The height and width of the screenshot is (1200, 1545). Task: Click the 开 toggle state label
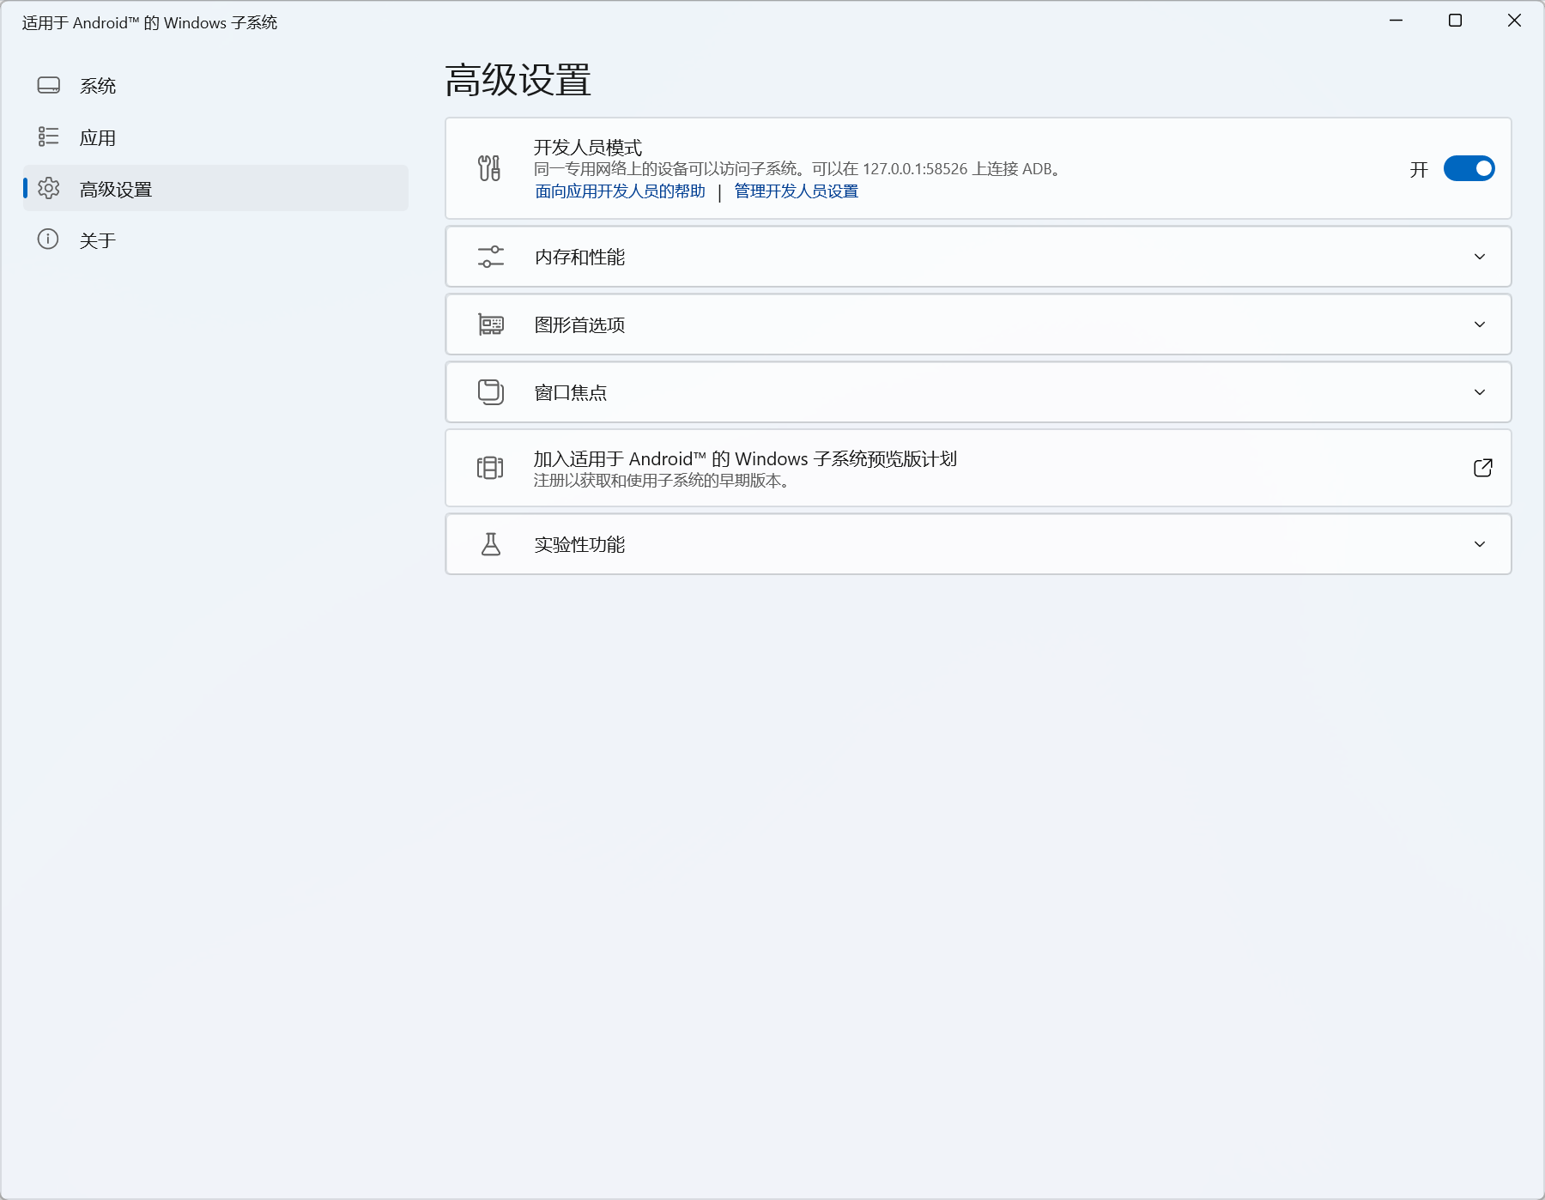coord(1419,169)
